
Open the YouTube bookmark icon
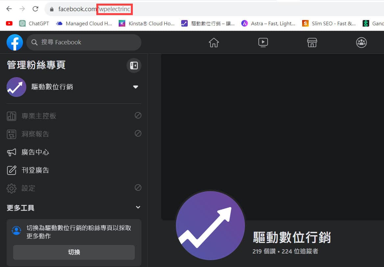9,24
